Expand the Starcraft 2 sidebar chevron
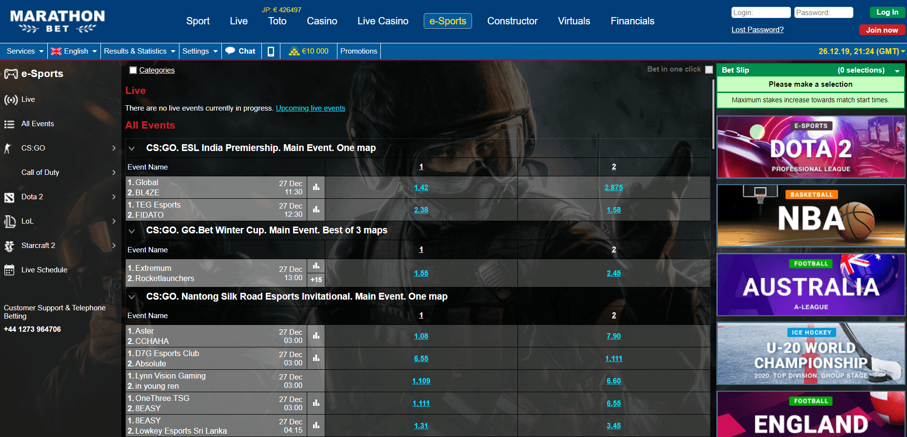 pos(114,246)
